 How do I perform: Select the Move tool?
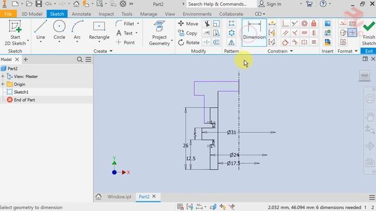[188, 23]
